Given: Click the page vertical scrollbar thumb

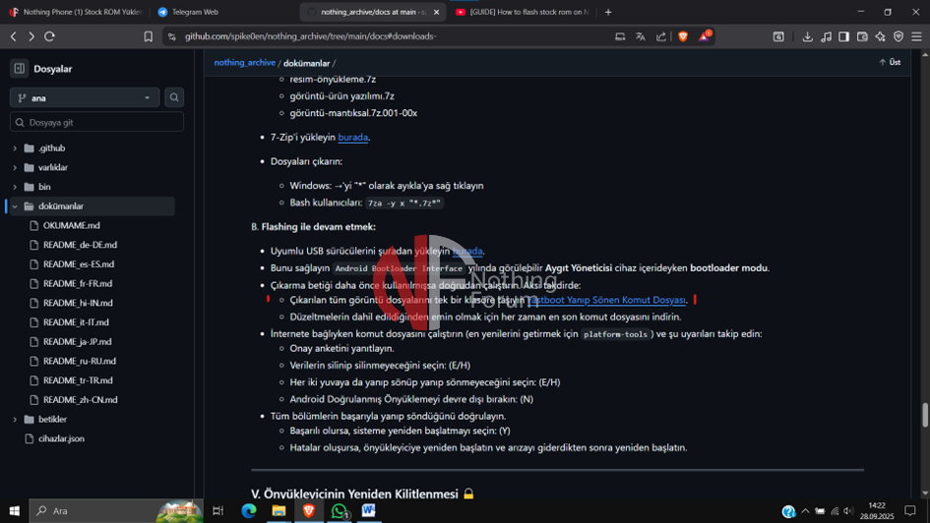Looking at the screenshot, I should [x=924, y=415].
